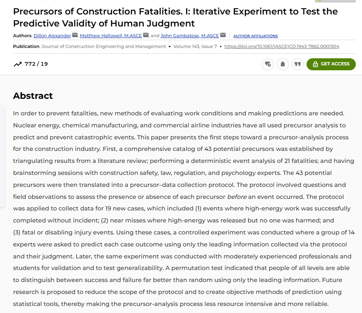362x313 pixels.
Task: Click the email icon beside Dillon Alexander
Action: pyautogui.click(x=75, y=36)
